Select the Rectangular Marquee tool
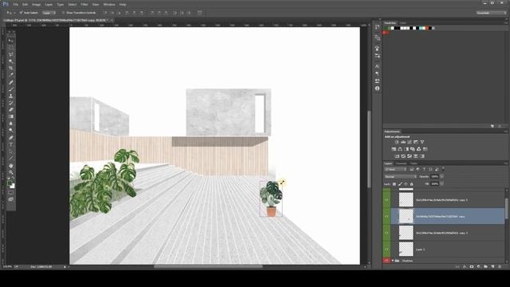The width and height of the screenshot is (510, 287). click(x=10, y=48)
